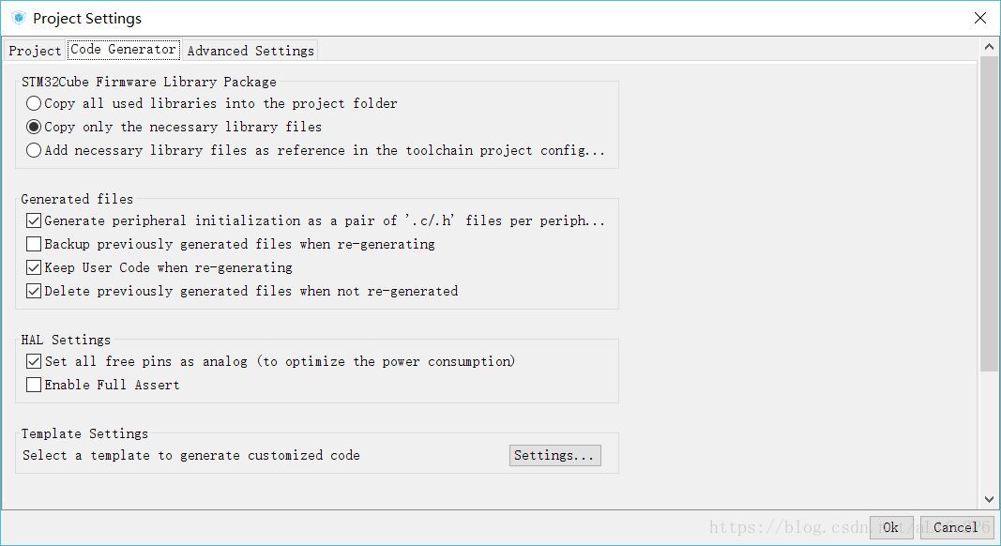Screen dimensions: 1001x546
Task: Click the Project Settings cube icon
Action: [18, 18]
